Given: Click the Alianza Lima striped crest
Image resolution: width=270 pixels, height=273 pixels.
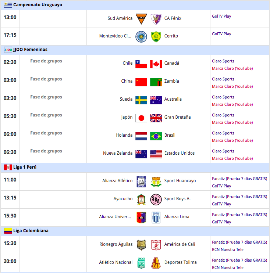Looking at the screenshot, I should (156, 218).
